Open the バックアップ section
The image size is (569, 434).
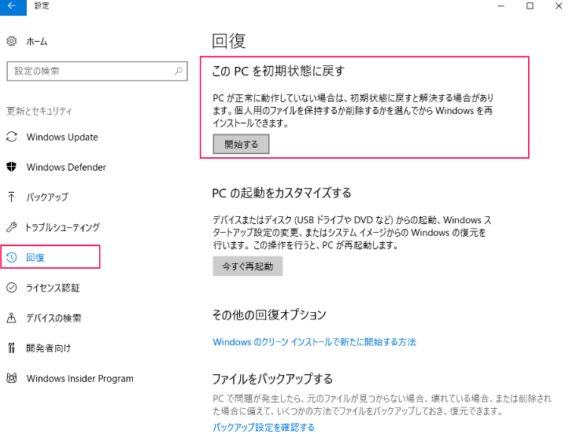coord(47,197)
